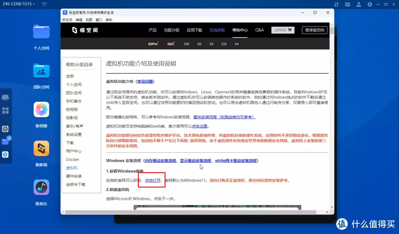399x234 pixels.
Task: Select 极影视 help category
Action: (72, 118)
